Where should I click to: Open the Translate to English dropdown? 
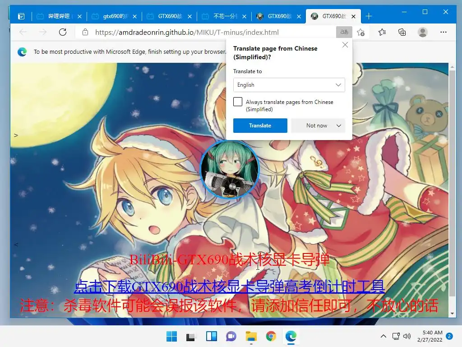(x=289, y=85)
